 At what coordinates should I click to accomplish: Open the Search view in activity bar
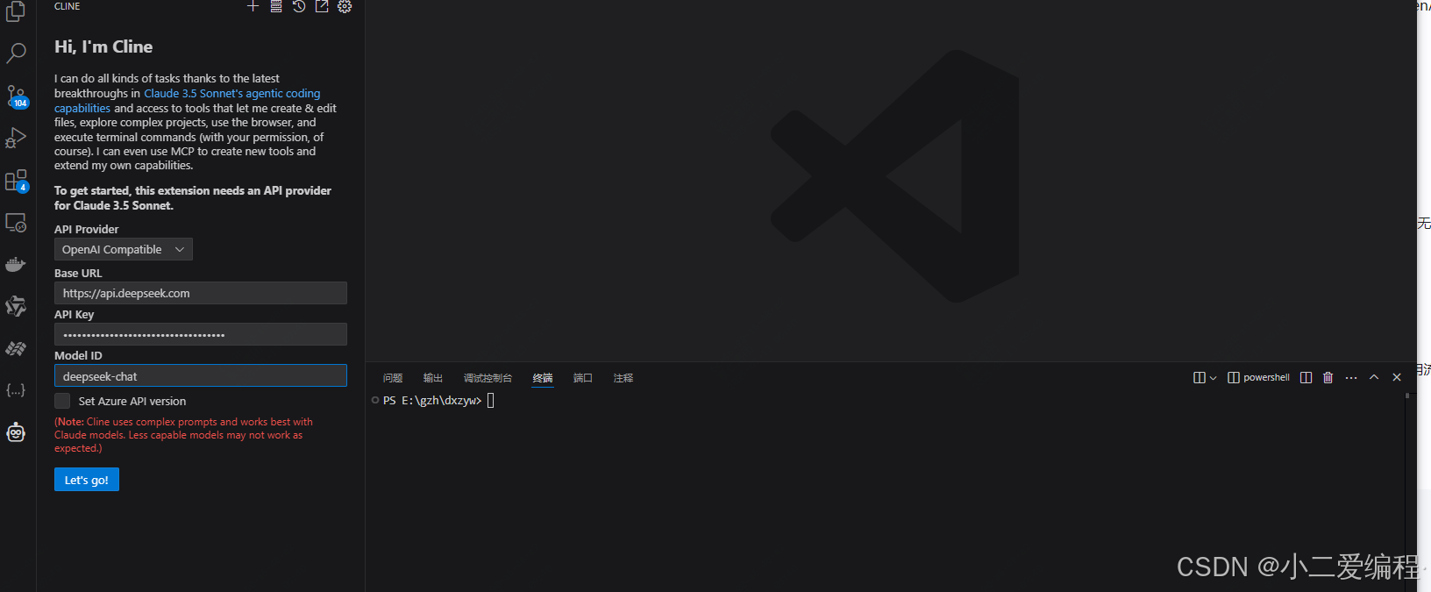tap(16, 53)
